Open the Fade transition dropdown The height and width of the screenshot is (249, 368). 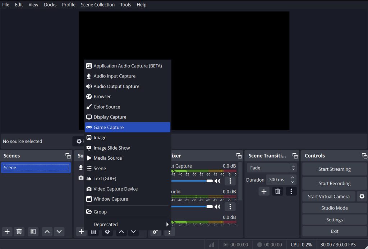(272, 168)
